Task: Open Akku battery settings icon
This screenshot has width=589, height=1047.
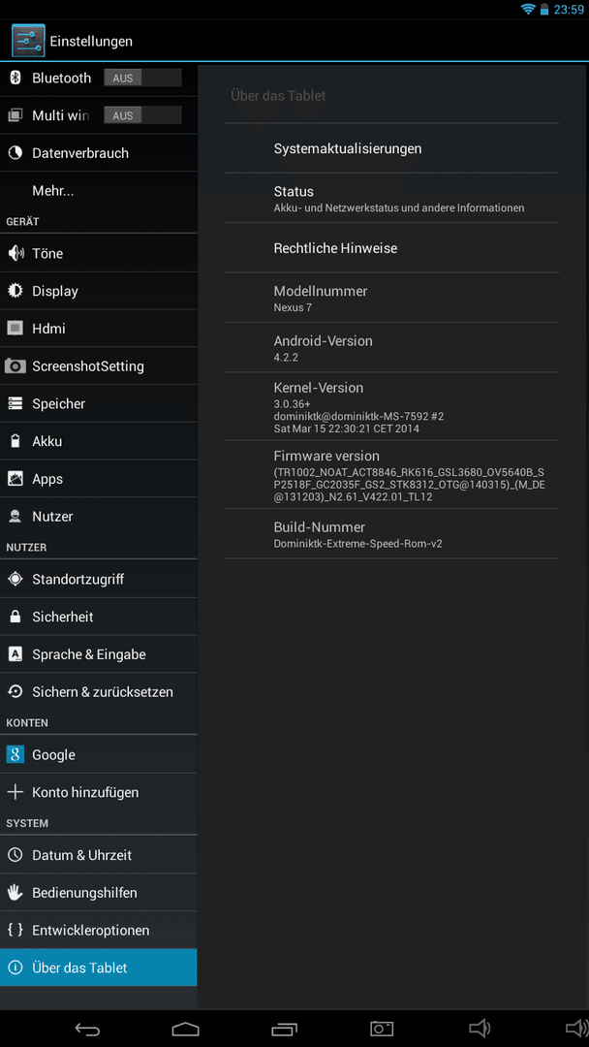Action: click(x=15, y=441)
